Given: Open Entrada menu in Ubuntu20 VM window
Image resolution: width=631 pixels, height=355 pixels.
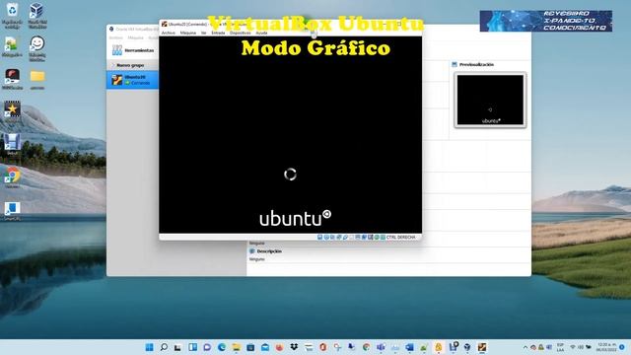Looking at the screenshot, I should 218,33.
